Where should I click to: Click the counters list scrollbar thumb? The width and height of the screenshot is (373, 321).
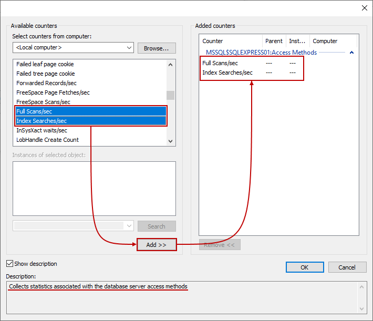click(x=170, y=96)
